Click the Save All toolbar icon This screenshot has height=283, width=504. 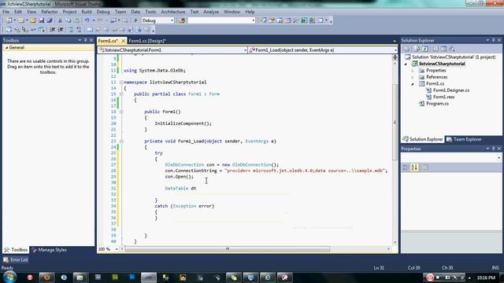pyautogui.click(x=50, y=20)
